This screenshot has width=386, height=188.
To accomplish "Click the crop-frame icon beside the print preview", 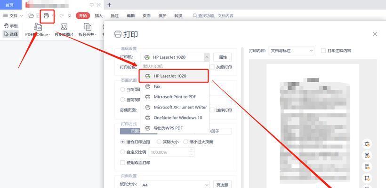I will pyautogui.click(x=367, y=178).
